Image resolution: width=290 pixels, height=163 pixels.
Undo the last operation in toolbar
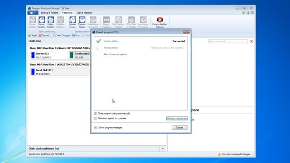(x=76, y=35)
